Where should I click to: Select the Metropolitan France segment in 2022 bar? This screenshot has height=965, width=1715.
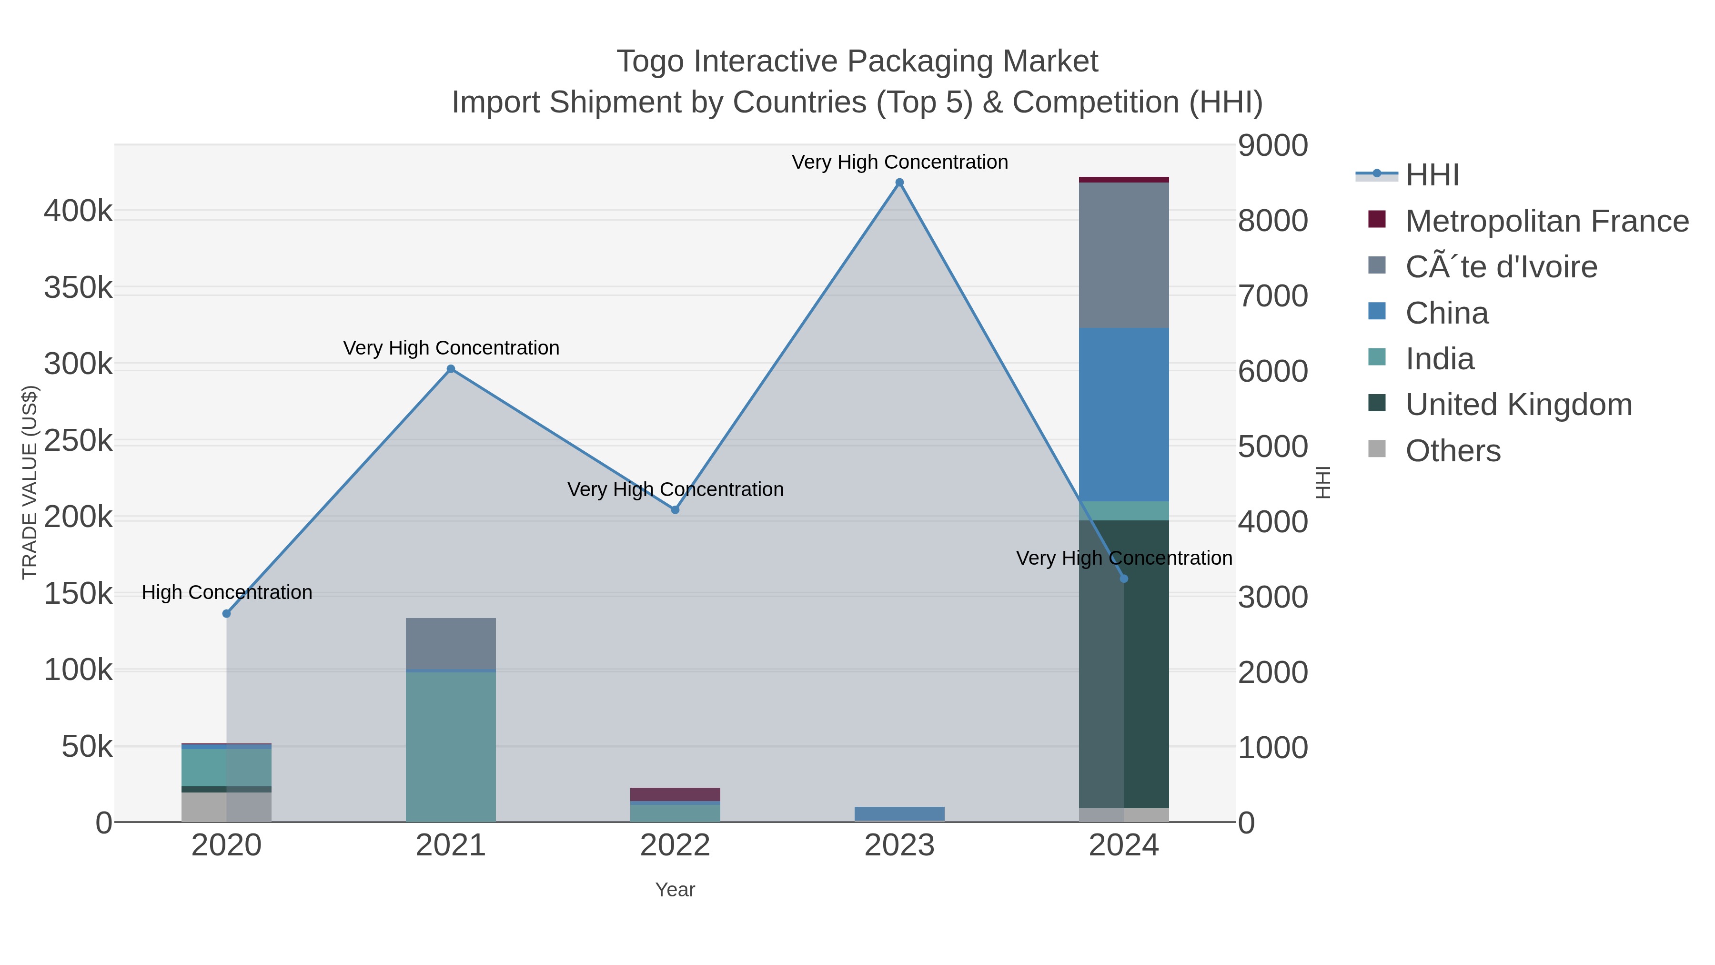click(675, 794)
